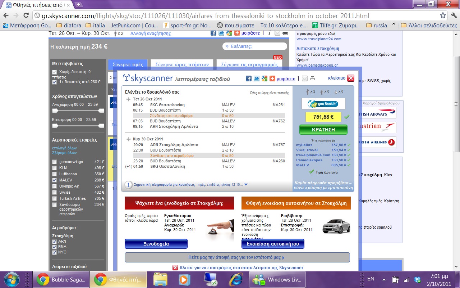
Task: Open the Ευέλικτες; dropdown
Action: pyautogui.click(x=255, y=46)
